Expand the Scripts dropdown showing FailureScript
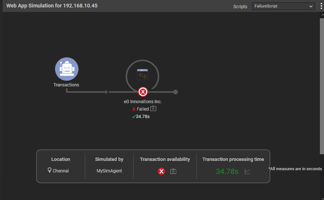The height and width of the screenshot is (200, 324). (283, 6)
